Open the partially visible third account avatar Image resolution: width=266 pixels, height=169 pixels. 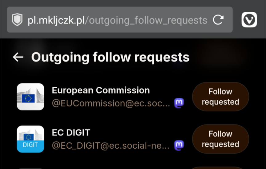click(x=30, y=168)
